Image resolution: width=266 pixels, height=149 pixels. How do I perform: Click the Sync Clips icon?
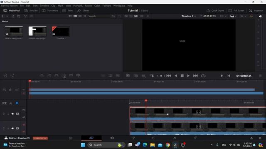click(x=25, y=16)
